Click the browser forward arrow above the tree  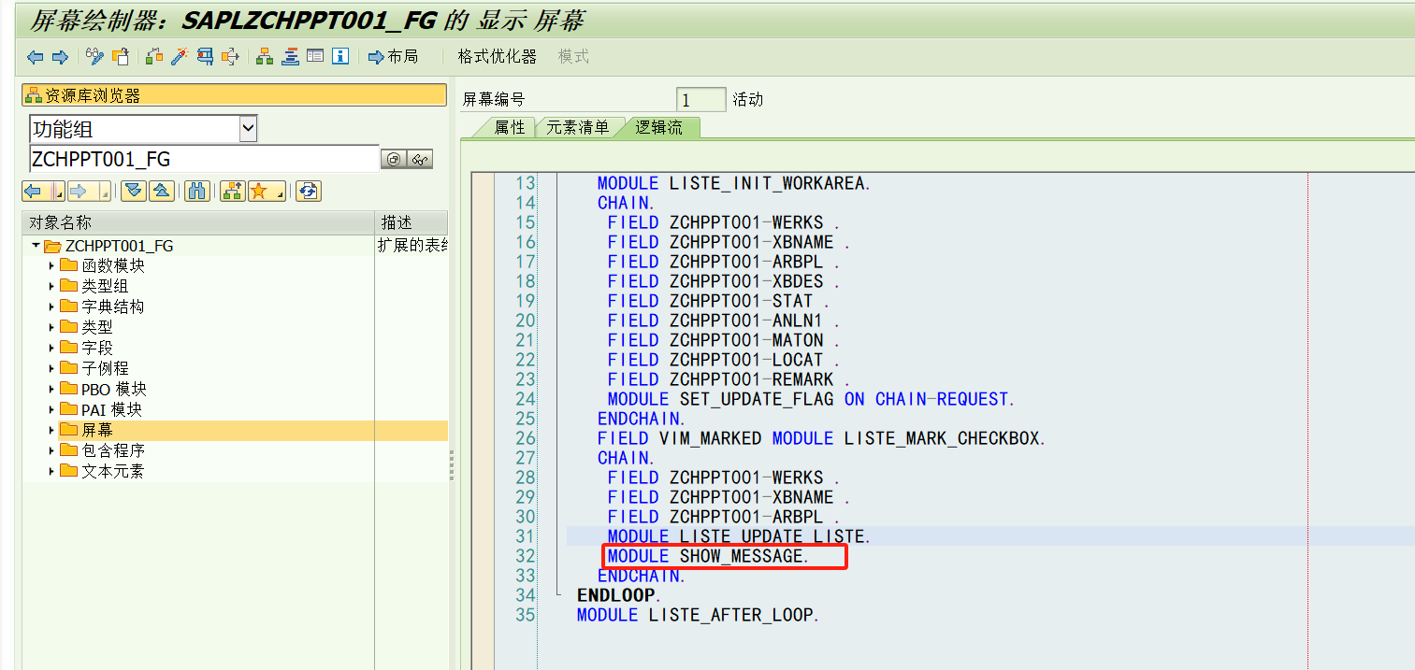80,192
